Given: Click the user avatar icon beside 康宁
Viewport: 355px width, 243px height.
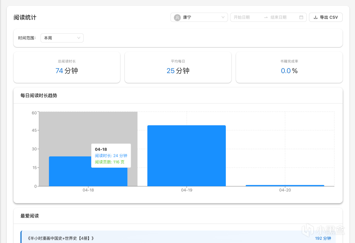Looking at the screenshot, I should point(177,17).
